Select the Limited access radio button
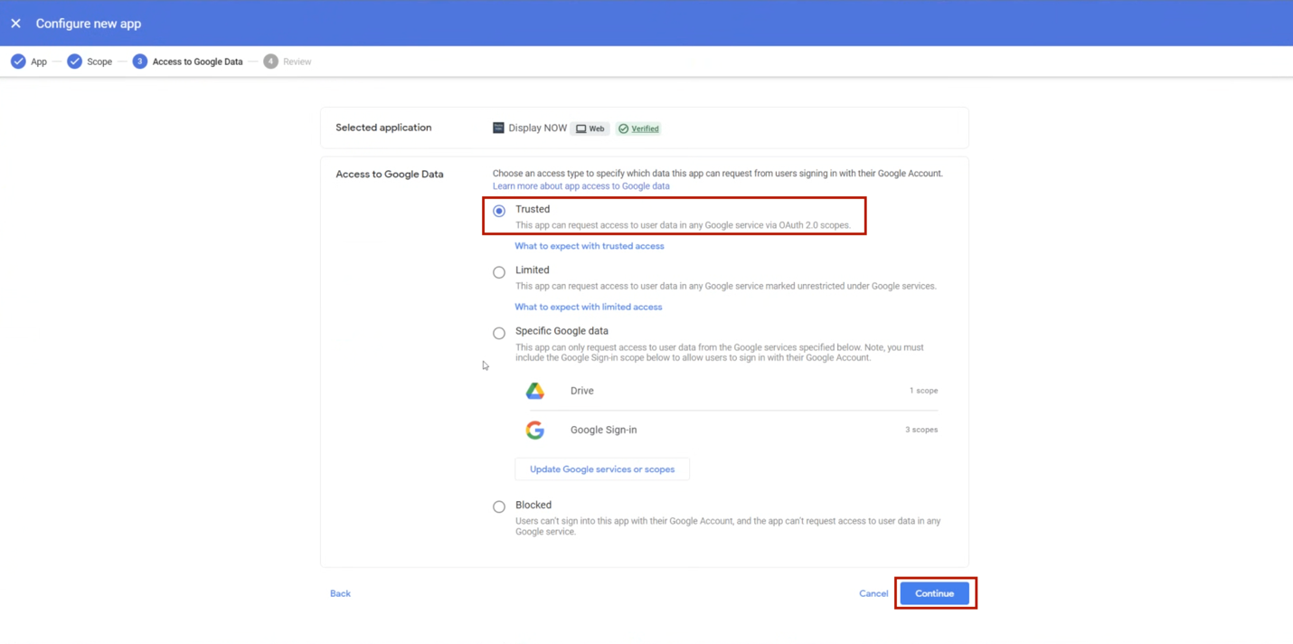Viewport: 1293px width, 644px height. click(499, 272)
